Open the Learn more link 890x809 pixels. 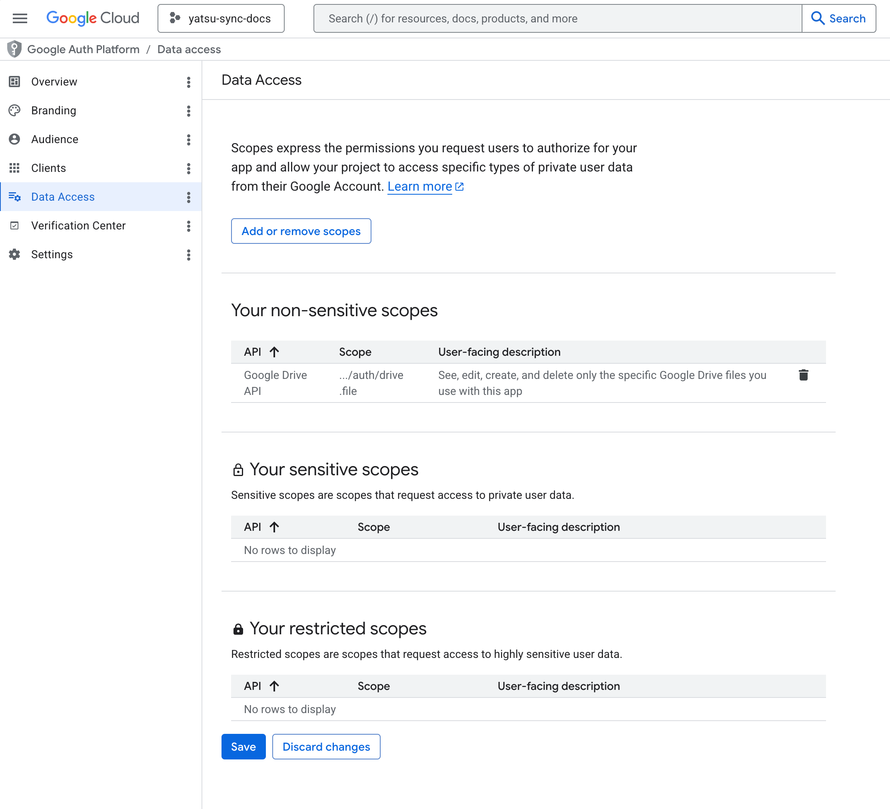point(419,186)
